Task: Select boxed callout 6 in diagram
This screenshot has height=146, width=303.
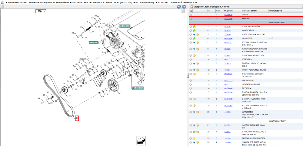Action: click(127, 73)
